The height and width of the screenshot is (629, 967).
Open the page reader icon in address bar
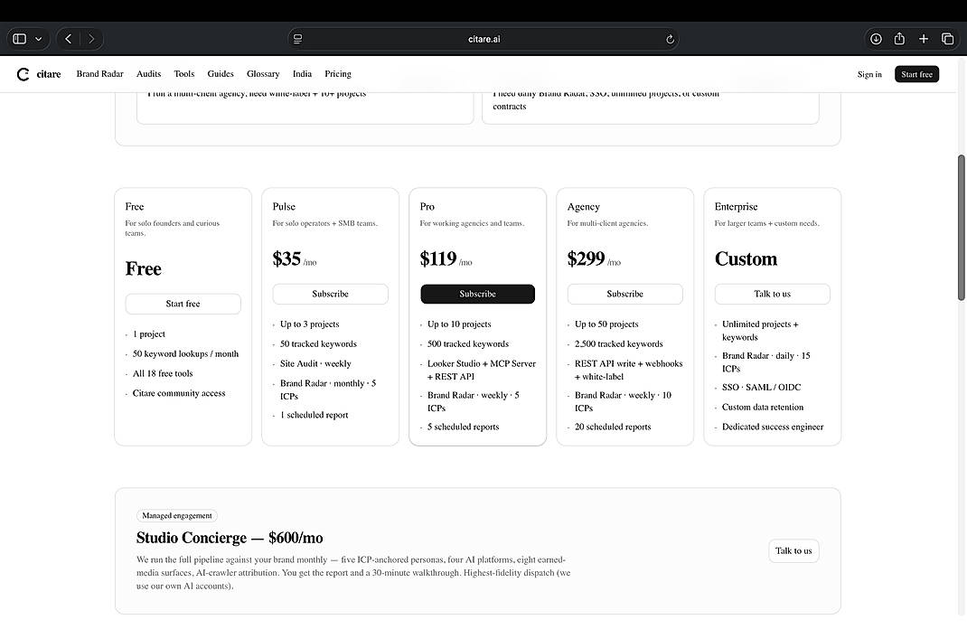(x=298, y=39)
